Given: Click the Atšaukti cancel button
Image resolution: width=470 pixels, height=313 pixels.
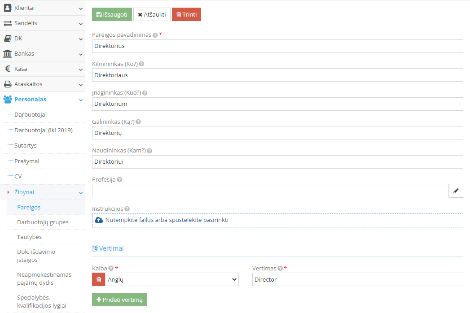Looking at the screenshot, I should 152,14.
